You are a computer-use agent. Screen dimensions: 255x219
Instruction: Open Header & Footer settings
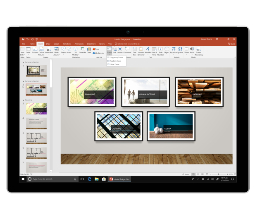141,51
